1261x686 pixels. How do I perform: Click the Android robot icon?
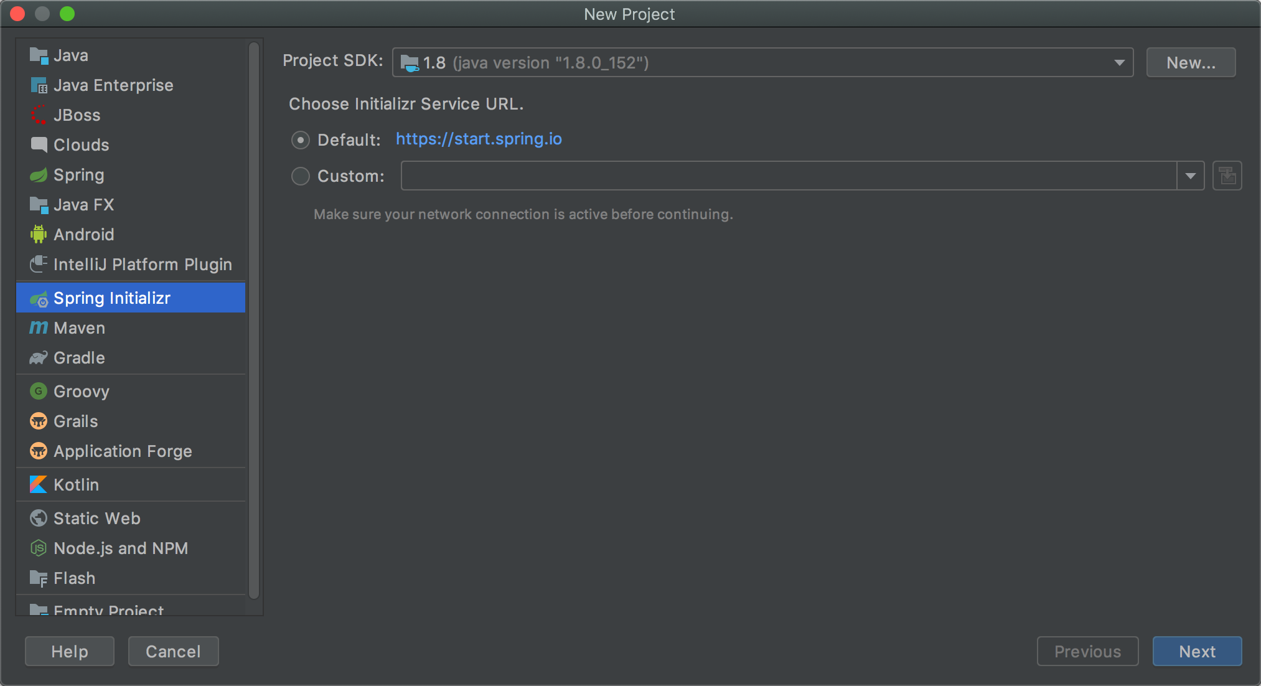click(39, 235)
